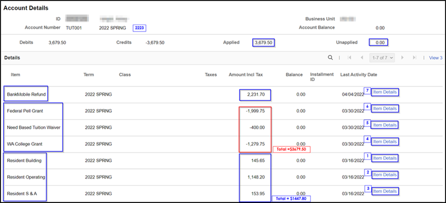Click the term code 2223
Screen dimensions: 446x203
[x=139, y=28]
